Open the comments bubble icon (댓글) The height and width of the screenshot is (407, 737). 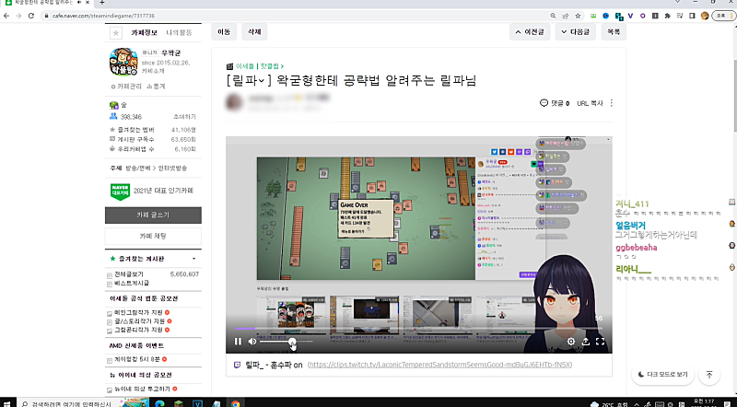544,103
